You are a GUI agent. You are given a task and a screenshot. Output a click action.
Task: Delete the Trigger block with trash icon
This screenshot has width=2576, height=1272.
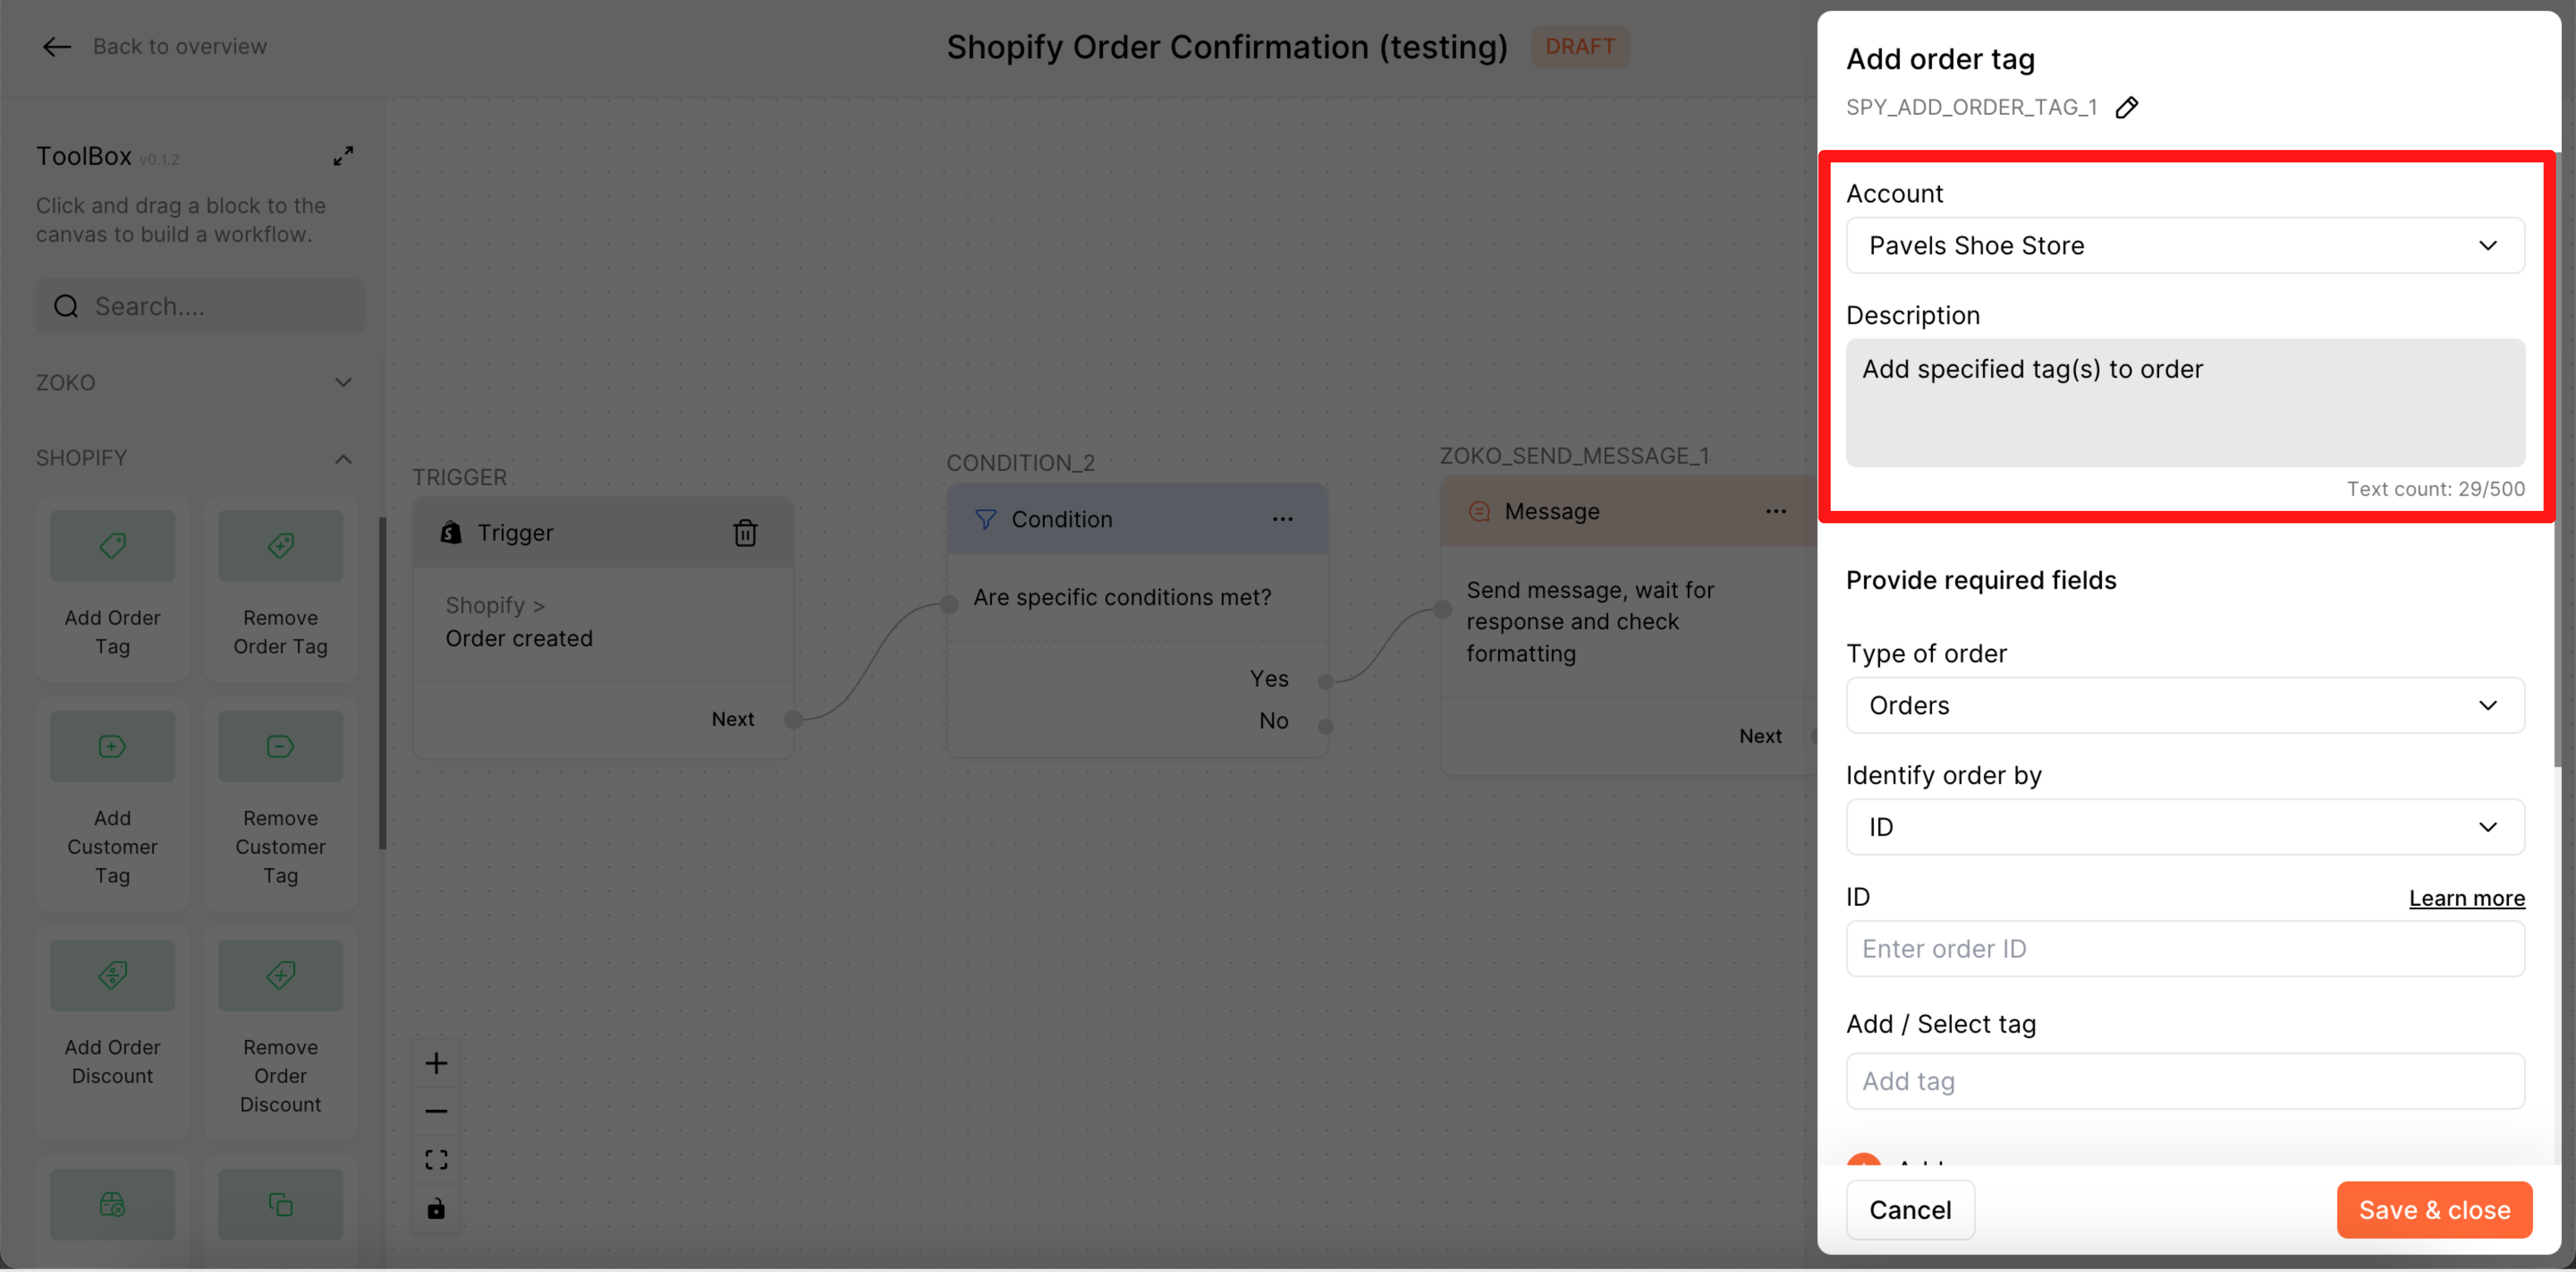point(745,533)
